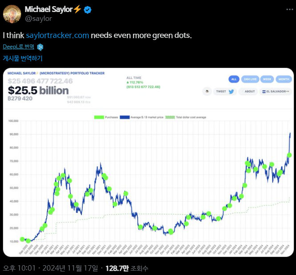Image resolution: width=296 pixels, height=275 pixels.
Task: Click the El Salvador flag icon
Action: (x=264, y=92)
